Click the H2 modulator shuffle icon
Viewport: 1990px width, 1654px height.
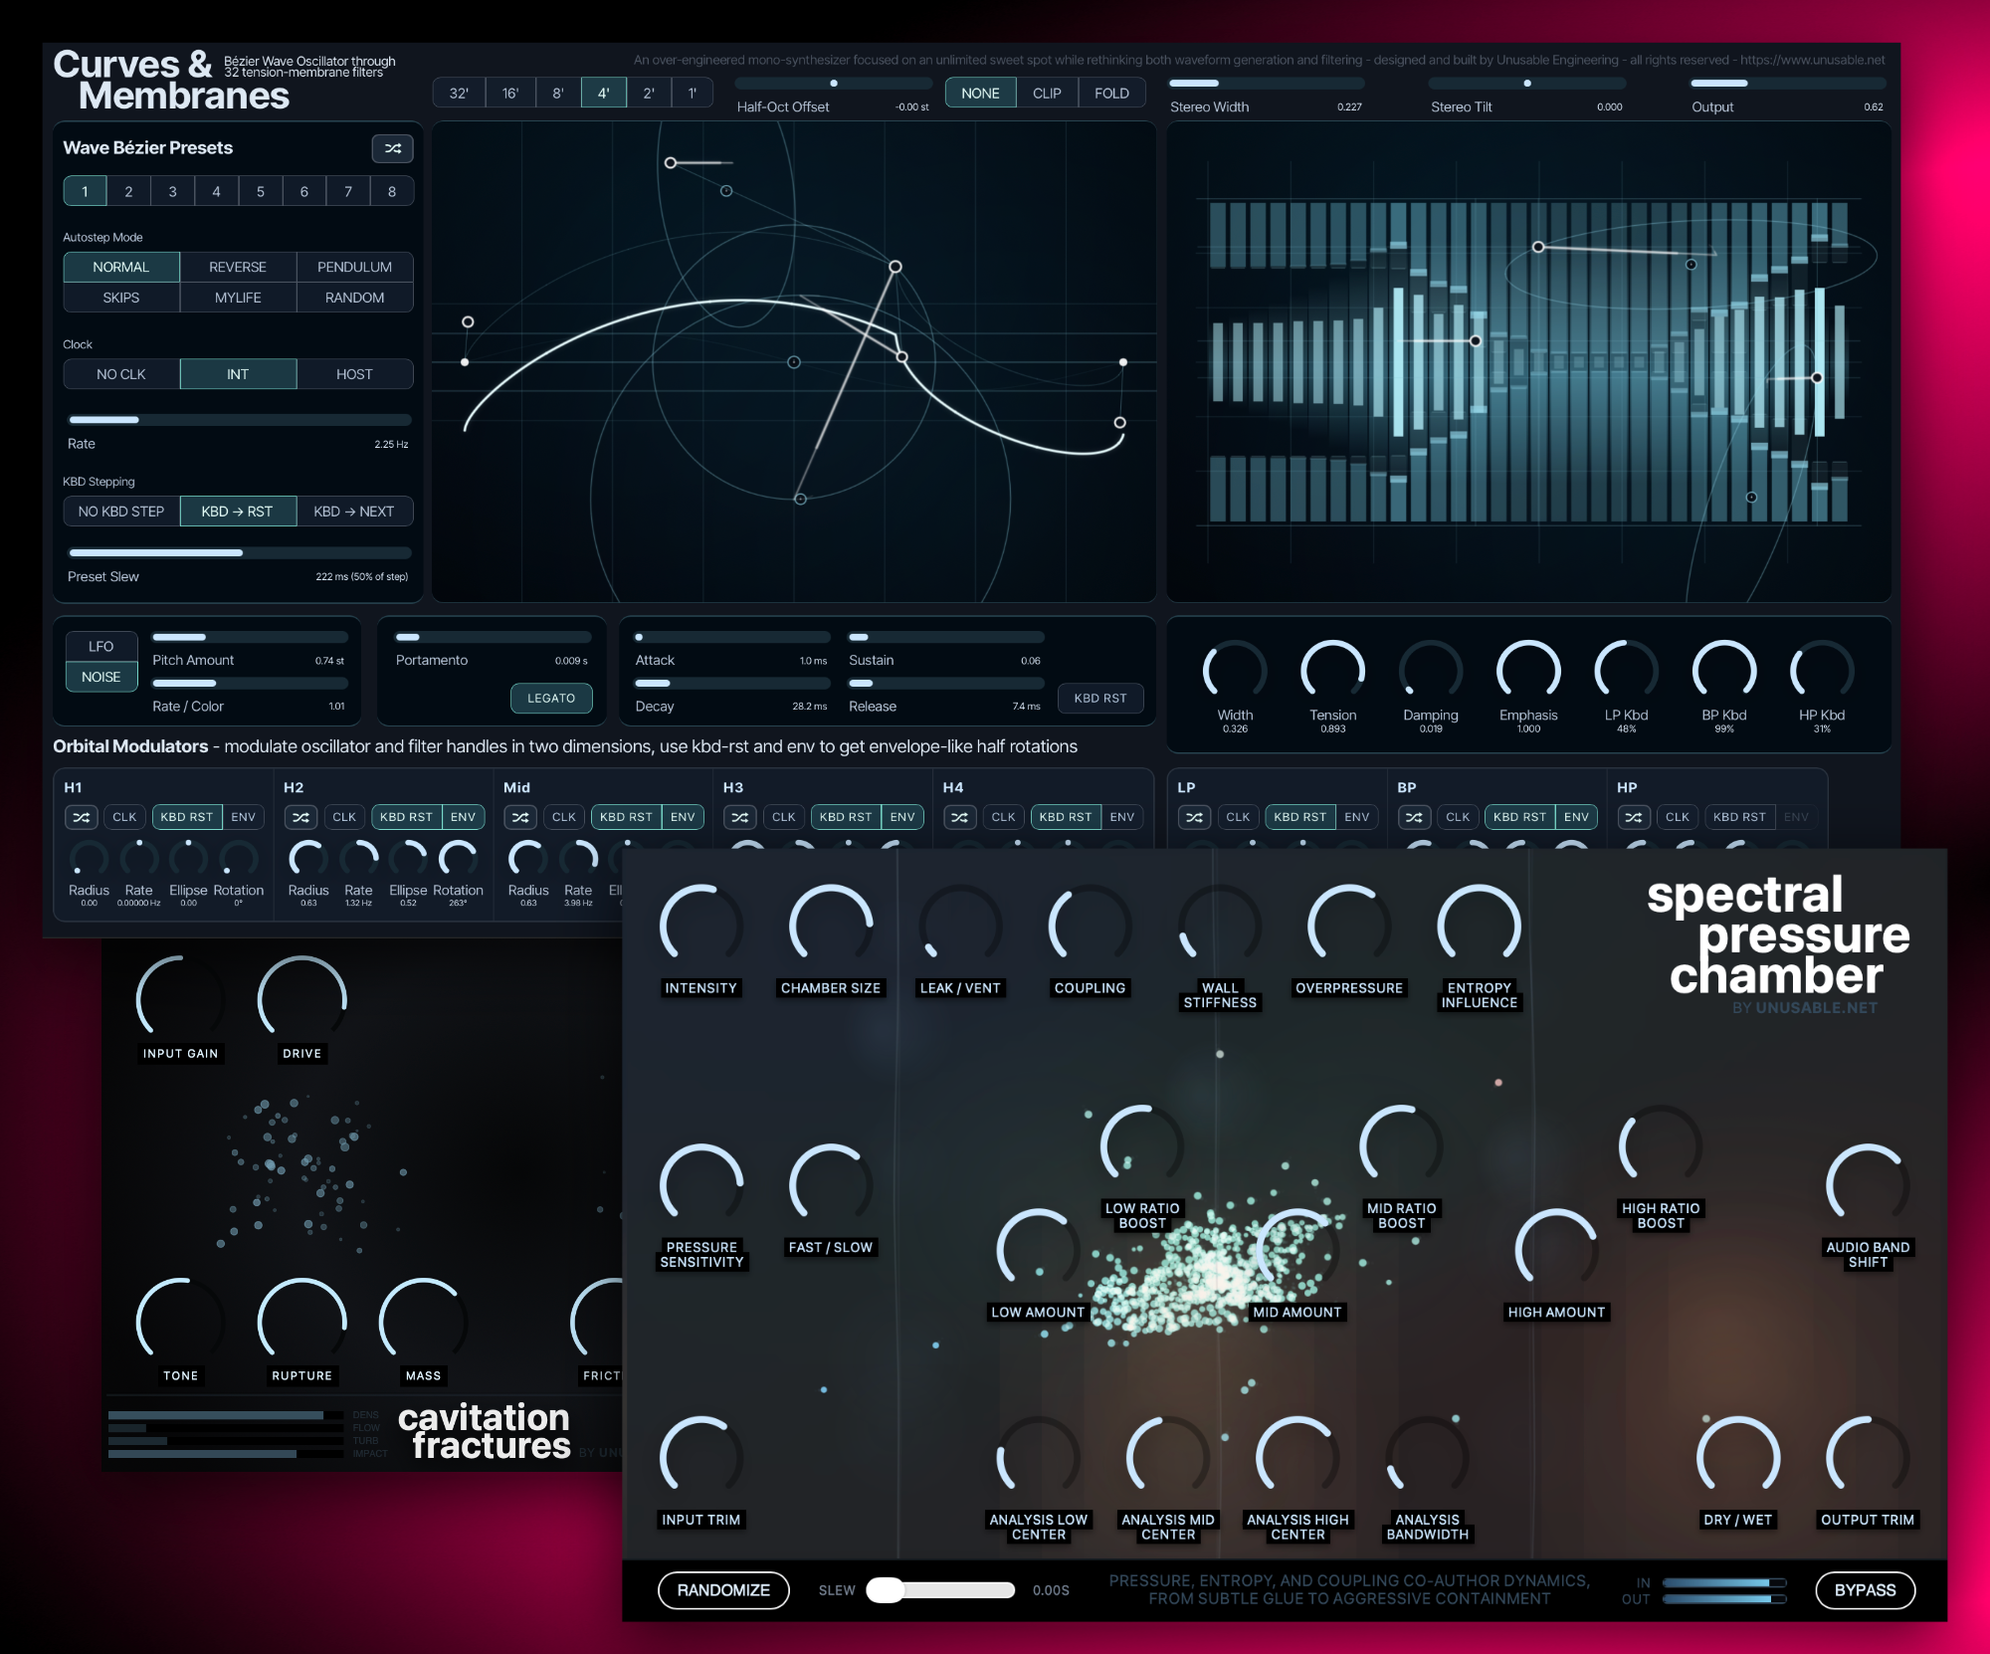coord(300,817)
